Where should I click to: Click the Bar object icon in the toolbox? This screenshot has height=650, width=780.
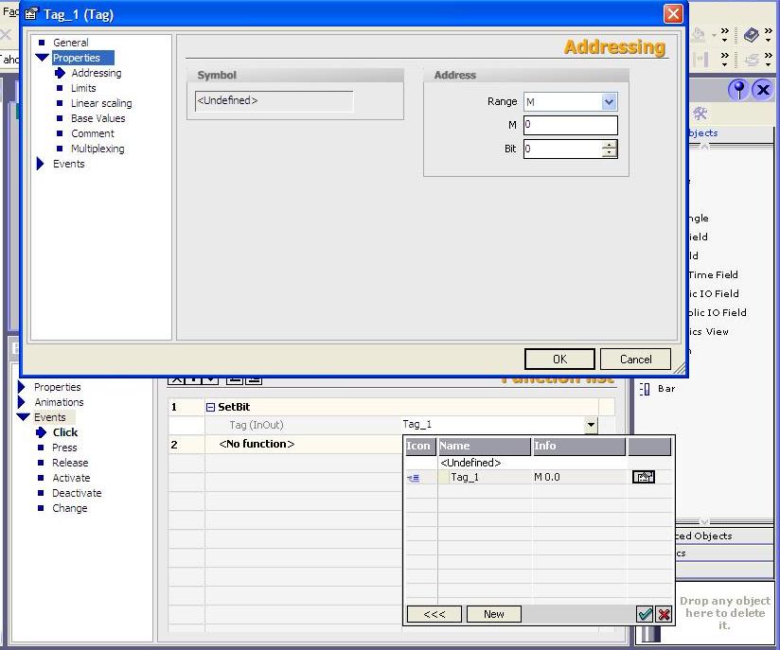(x=645, y=389)
